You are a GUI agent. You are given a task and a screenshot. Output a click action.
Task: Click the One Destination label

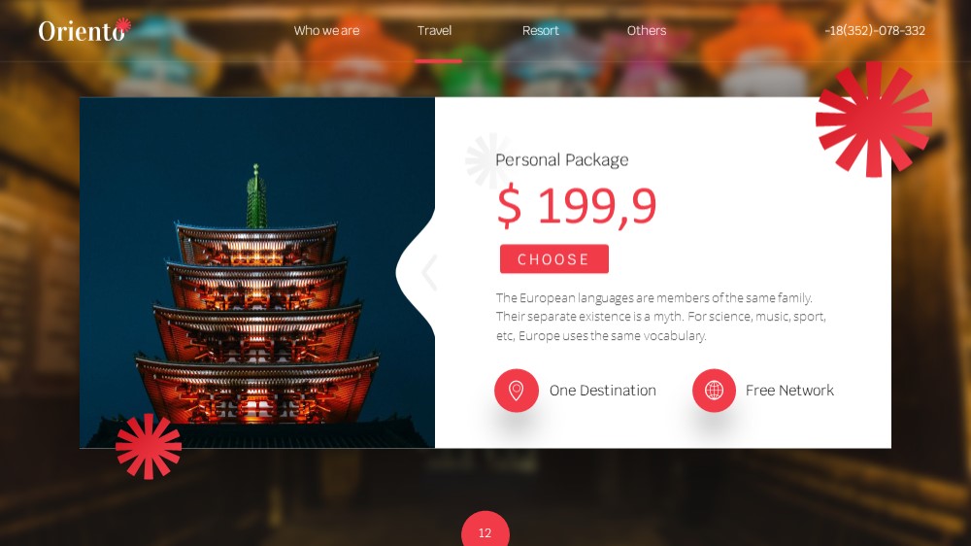[x=603, y=391]
